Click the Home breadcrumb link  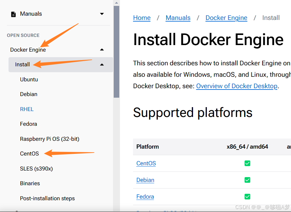142,18
